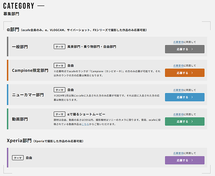Select the テーマ badge in the Xperia部門 row
This screenshot has height=176, width=215.
(x=18, y=158)
